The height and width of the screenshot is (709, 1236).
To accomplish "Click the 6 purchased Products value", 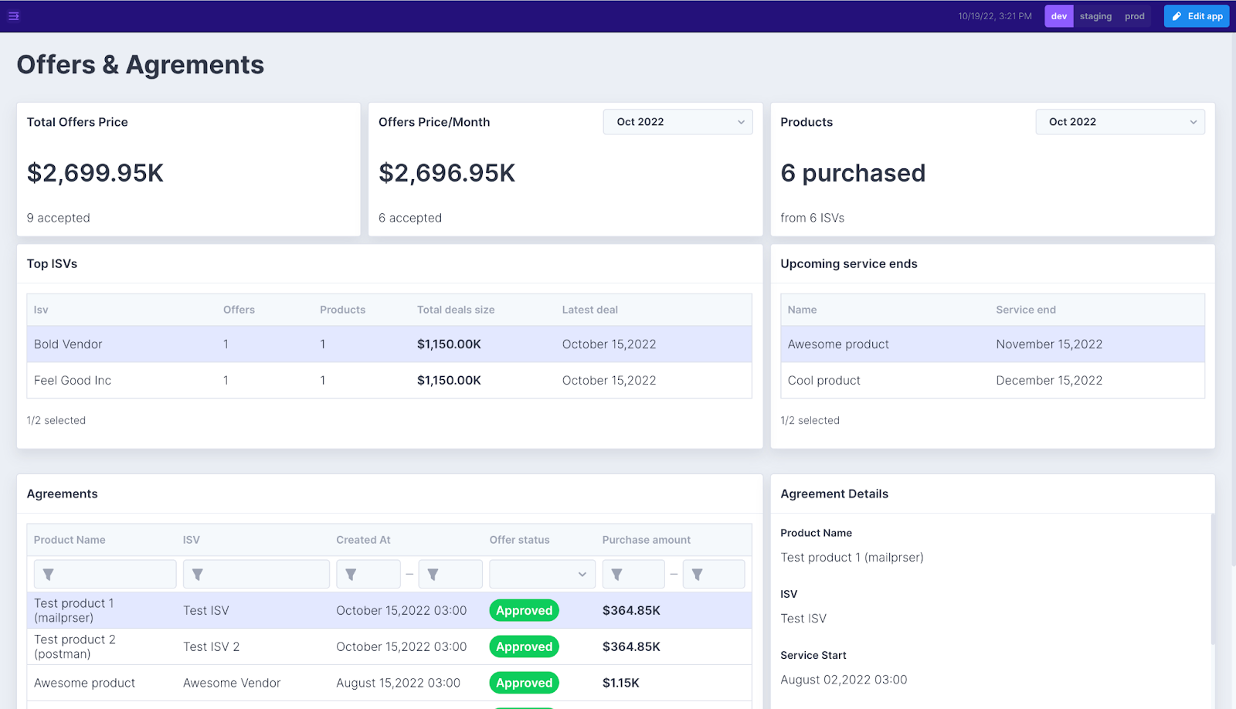I will click(x=853, y=173).
